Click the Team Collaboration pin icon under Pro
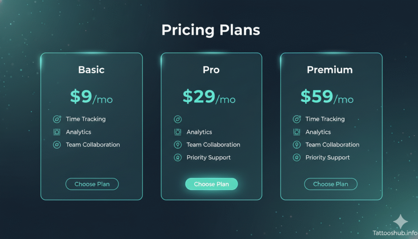The height and width of the screenshot is (239, 418). pyautogui.click(x=178, y=145)
